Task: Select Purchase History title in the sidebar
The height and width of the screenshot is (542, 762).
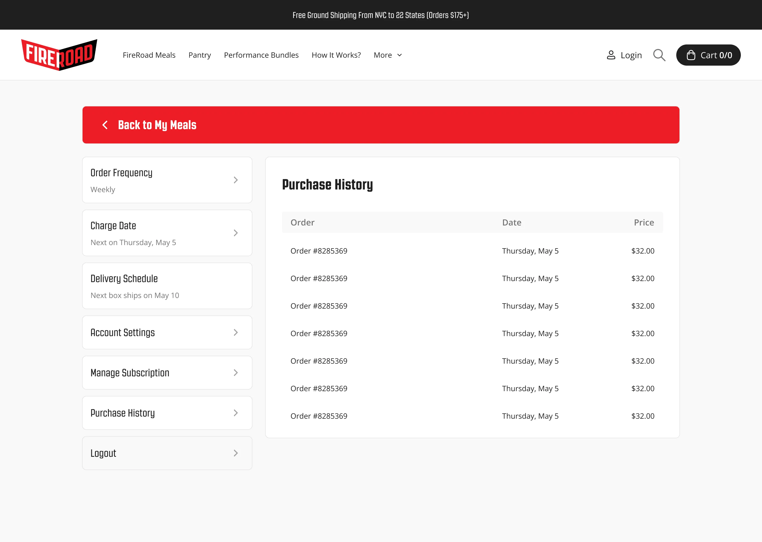Action: [123, 413]
